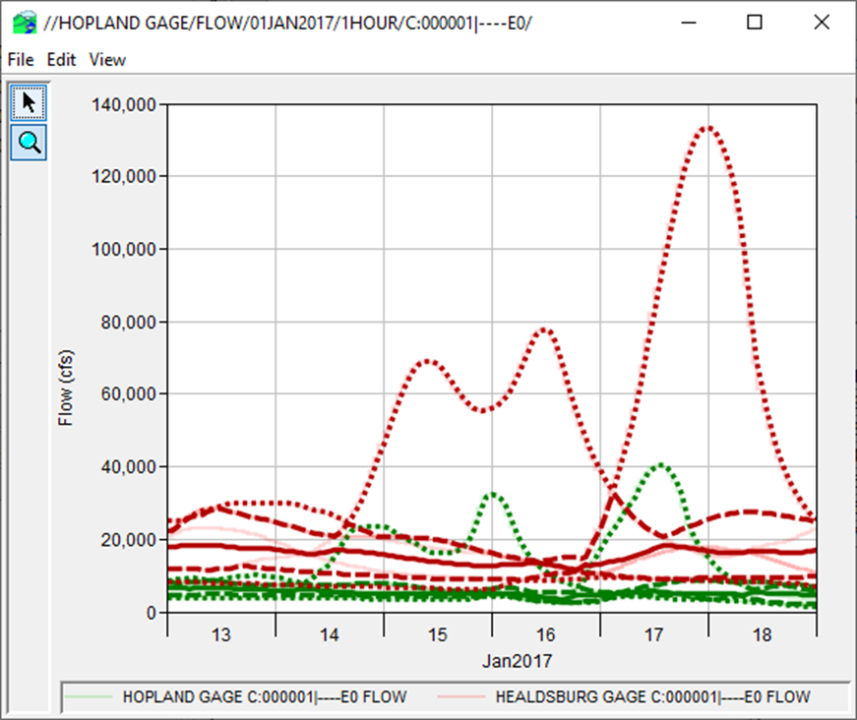Click day 18 on the time axis
The image size is (857, 720).
coord(762,635)
